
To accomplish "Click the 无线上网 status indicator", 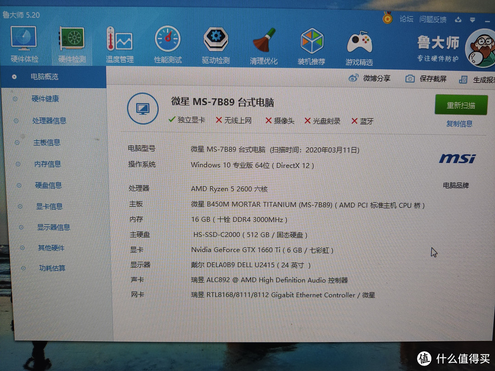I will [x=234, y=120].
